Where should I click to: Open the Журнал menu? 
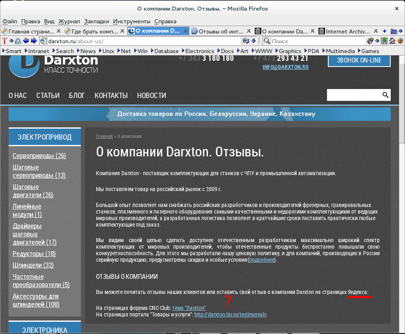(x=69, y=22)
